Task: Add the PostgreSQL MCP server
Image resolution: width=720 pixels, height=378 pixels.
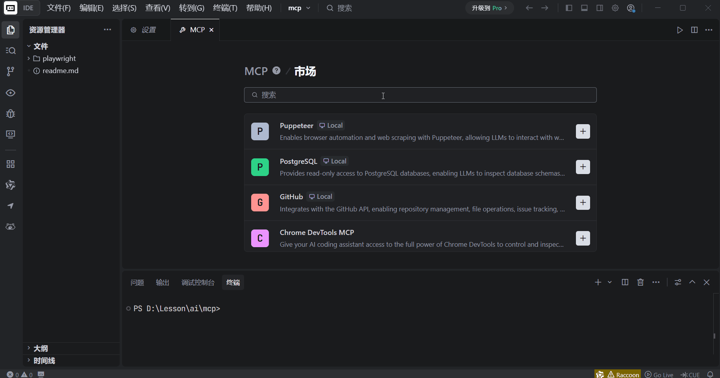Action: [583, 167]
